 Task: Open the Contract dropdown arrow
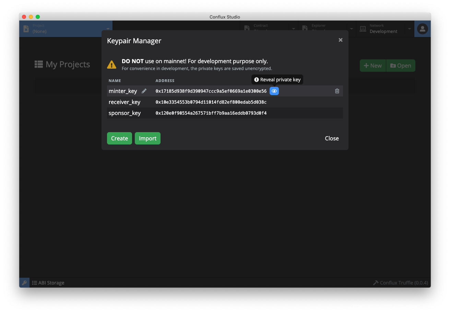pyautogui.click(x=294, y=29)
